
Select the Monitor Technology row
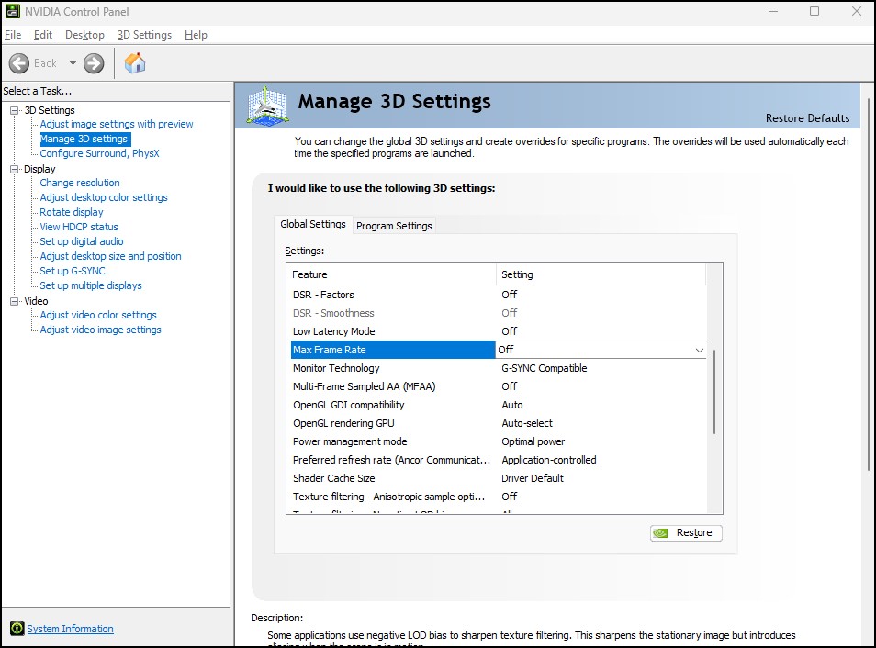point(499,368)
